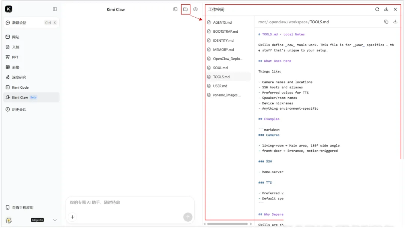Open Kimi Code in sidebar
This screenshot has height=228, width=405.
(31, 88)
